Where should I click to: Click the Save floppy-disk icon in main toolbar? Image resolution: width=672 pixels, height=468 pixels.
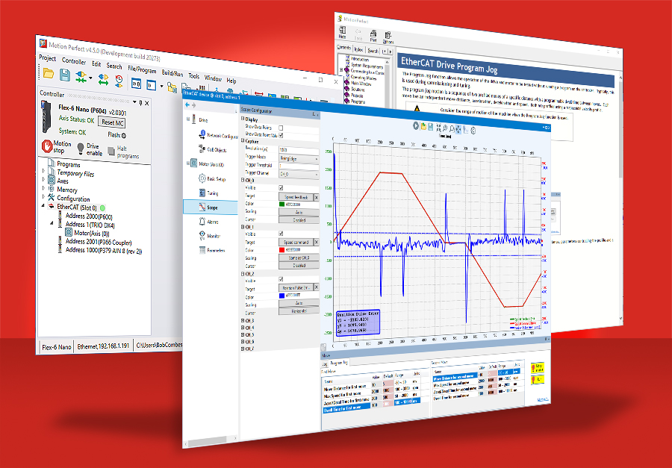coord(65,75)
